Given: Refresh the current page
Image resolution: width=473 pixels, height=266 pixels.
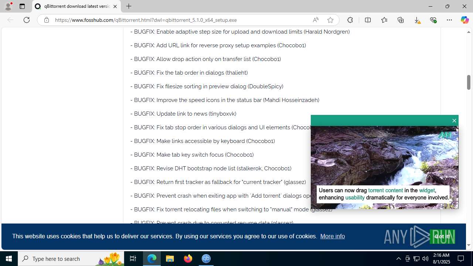Looking at the screenshot, I should point(27,20).
